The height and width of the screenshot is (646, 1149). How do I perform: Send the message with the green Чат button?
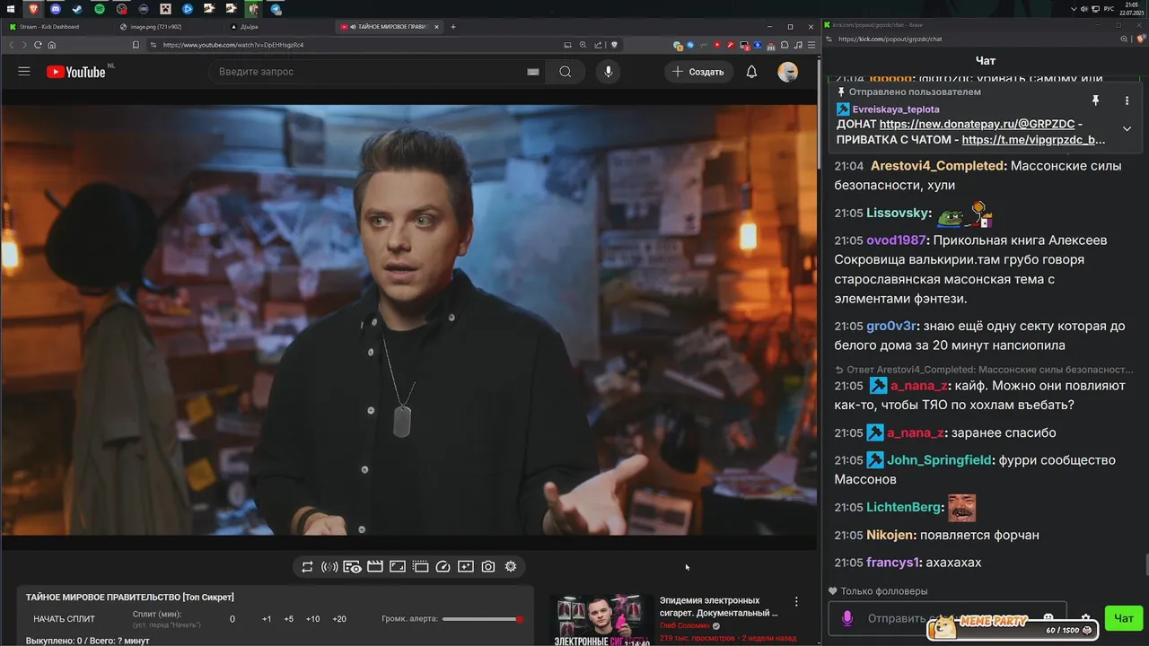[1123, 618]
